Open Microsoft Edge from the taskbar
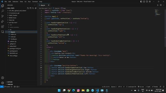Viewport: 166px width, 93px height. 74,90
